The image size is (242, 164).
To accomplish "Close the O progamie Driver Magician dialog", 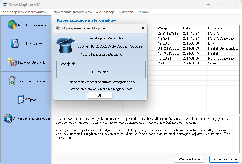I will pos(143,28).
